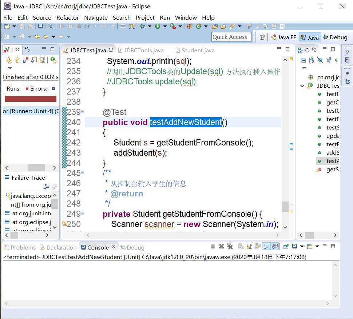
Task: Open the External Tools dropdown arrow
Action: click(180, 26)
